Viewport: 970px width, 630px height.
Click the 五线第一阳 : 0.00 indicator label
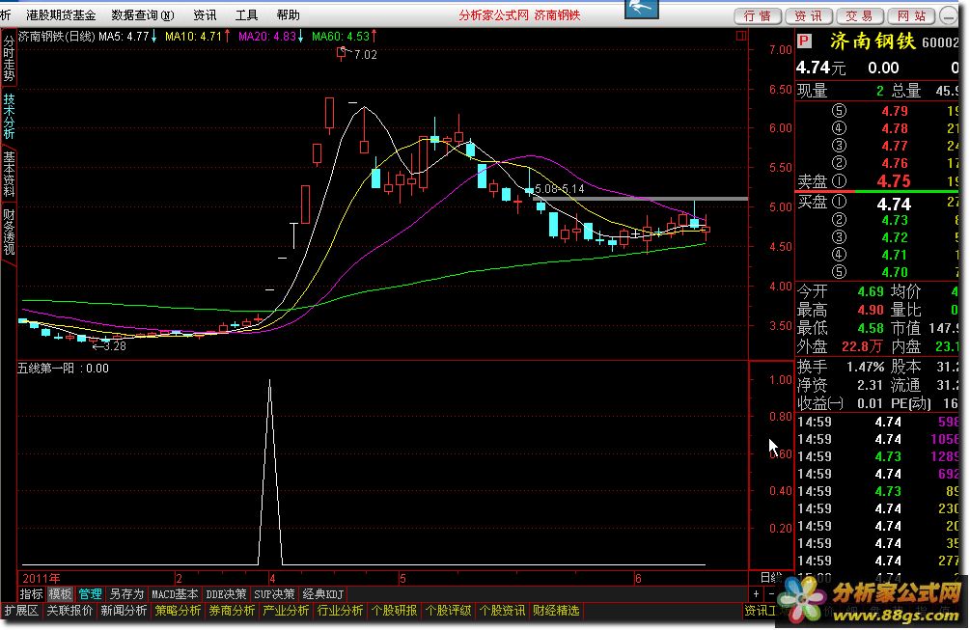(x=63, y=369)
